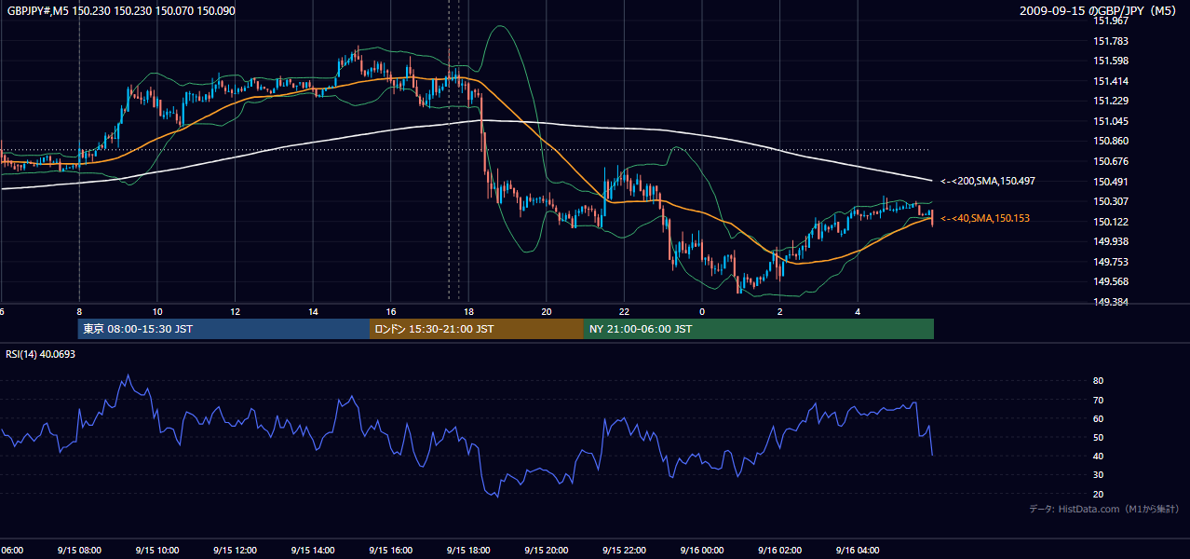The height and width of the screenshot is (559, 1190).
Task: Click the hour 4 label under the price chart
Action: 858,311
